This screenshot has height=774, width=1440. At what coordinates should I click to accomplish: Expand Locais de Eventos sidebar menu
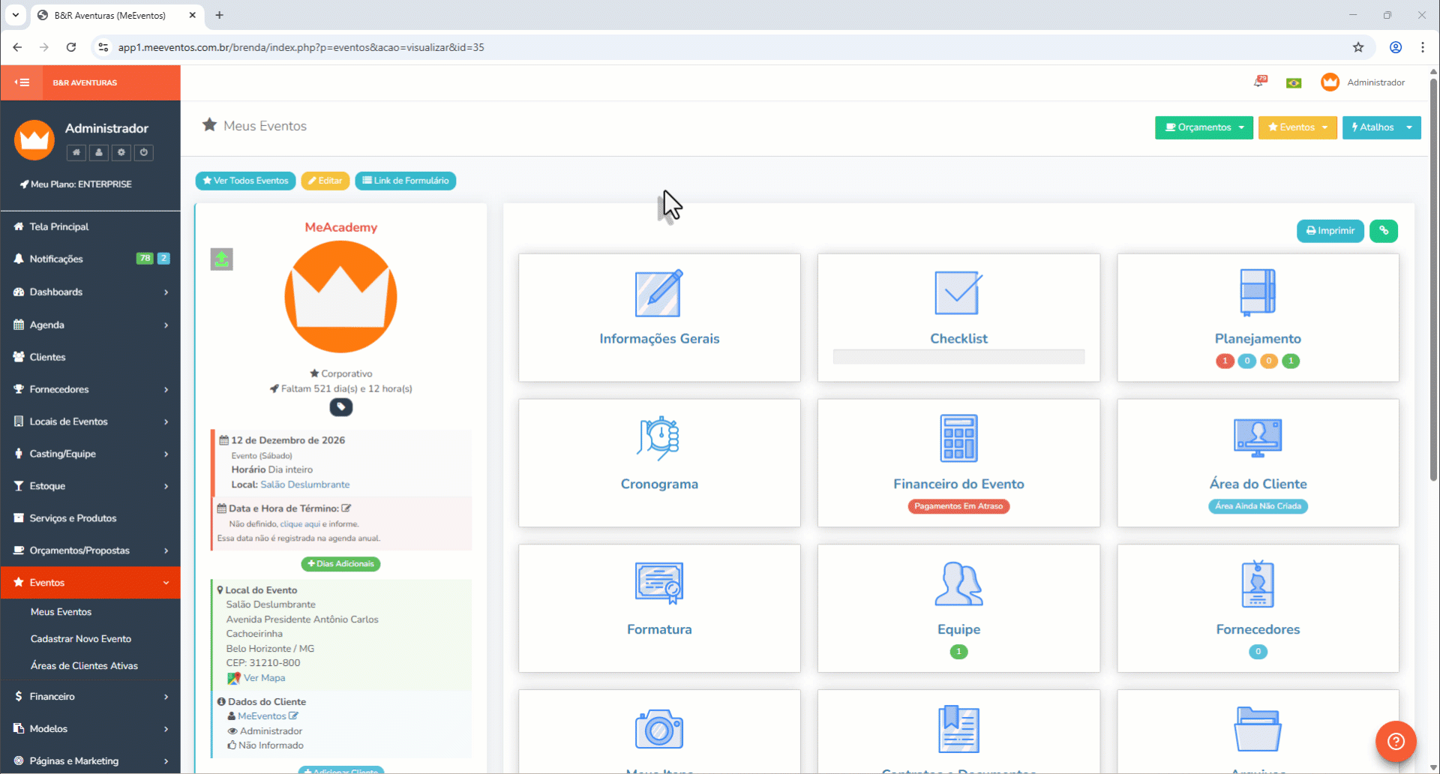point(90,421)
